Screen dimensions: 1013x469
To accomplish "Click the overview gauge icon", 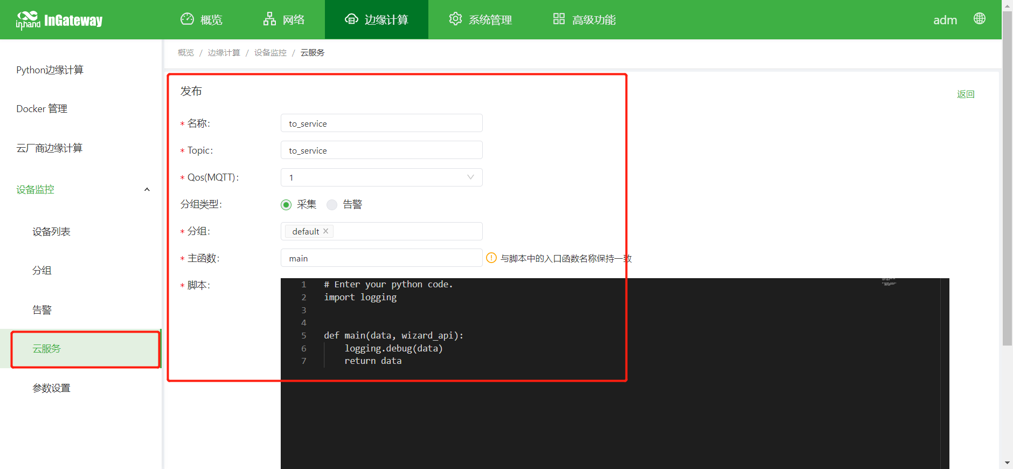I will [x=187, y=19].
